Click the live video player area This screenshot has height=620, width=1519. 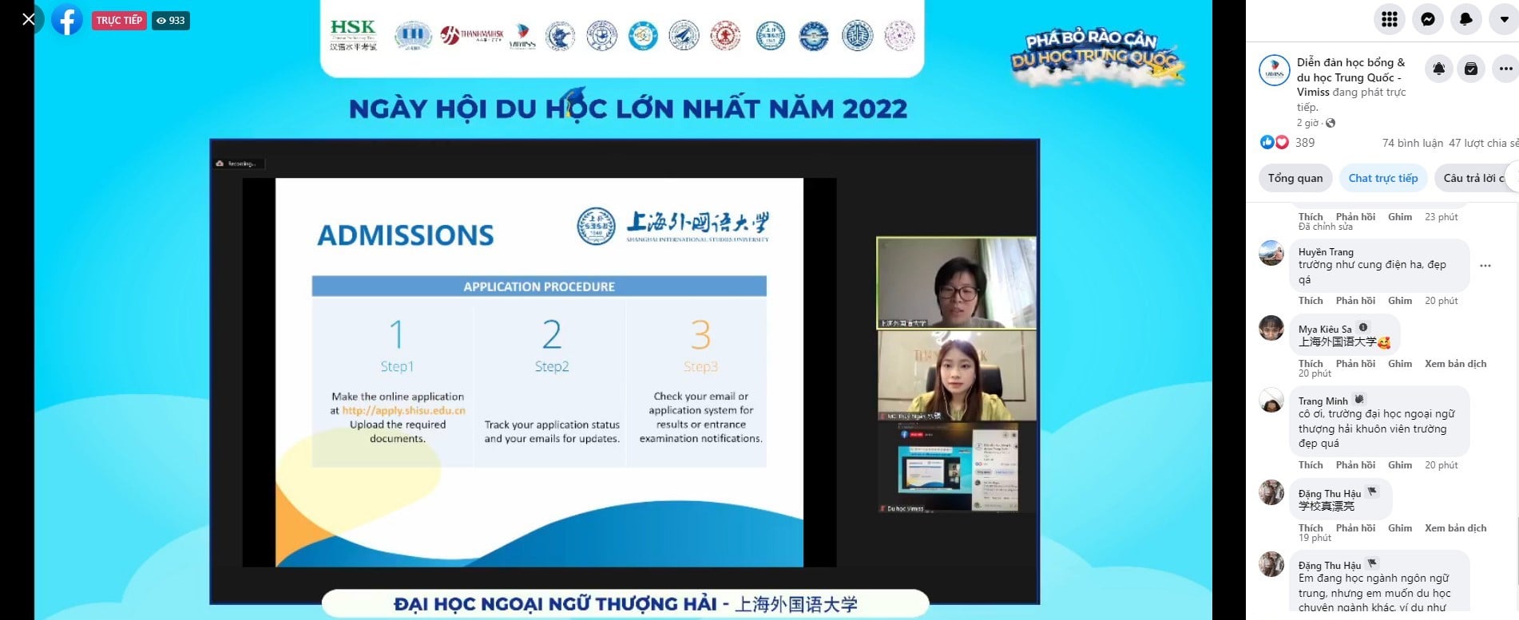tap(623, 310)
